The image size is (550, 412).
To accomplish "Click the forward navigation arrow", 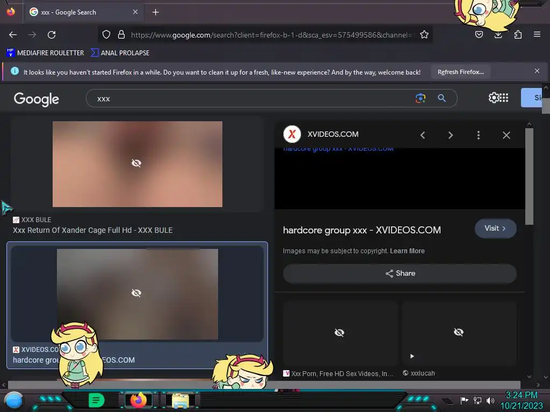I will (32, 35).
